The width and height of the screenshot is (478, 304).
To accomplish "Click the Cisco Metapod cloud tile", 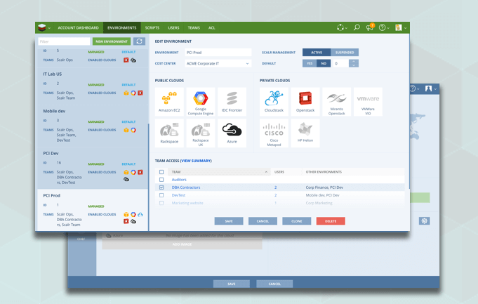I will (274, 133).
